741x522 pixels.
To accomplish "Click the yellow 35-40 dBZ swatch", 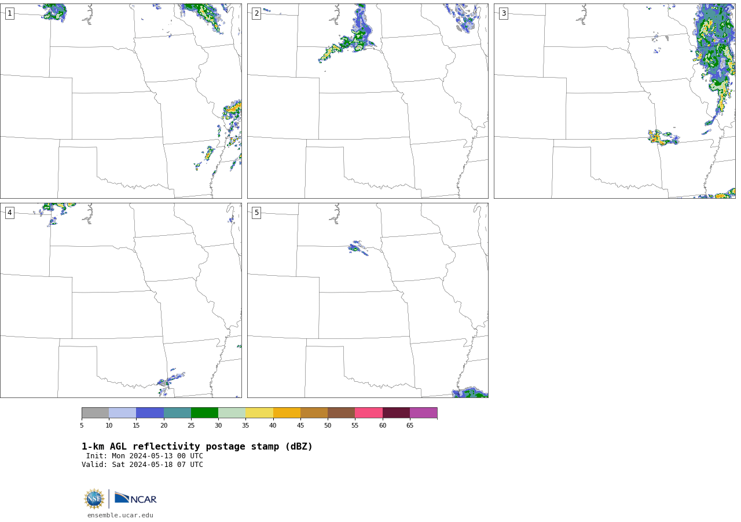I will click(x=259, y=413).
